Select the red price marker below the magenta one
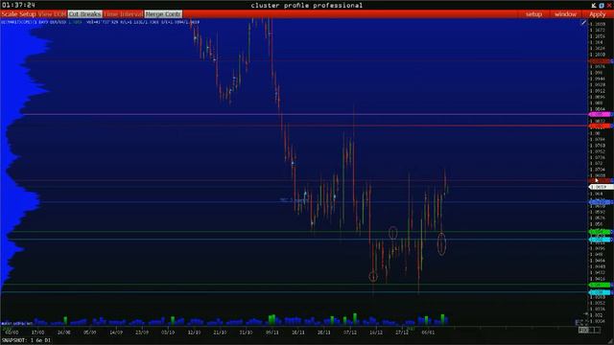Screen dimensions: 614x345 click(600, 126)
